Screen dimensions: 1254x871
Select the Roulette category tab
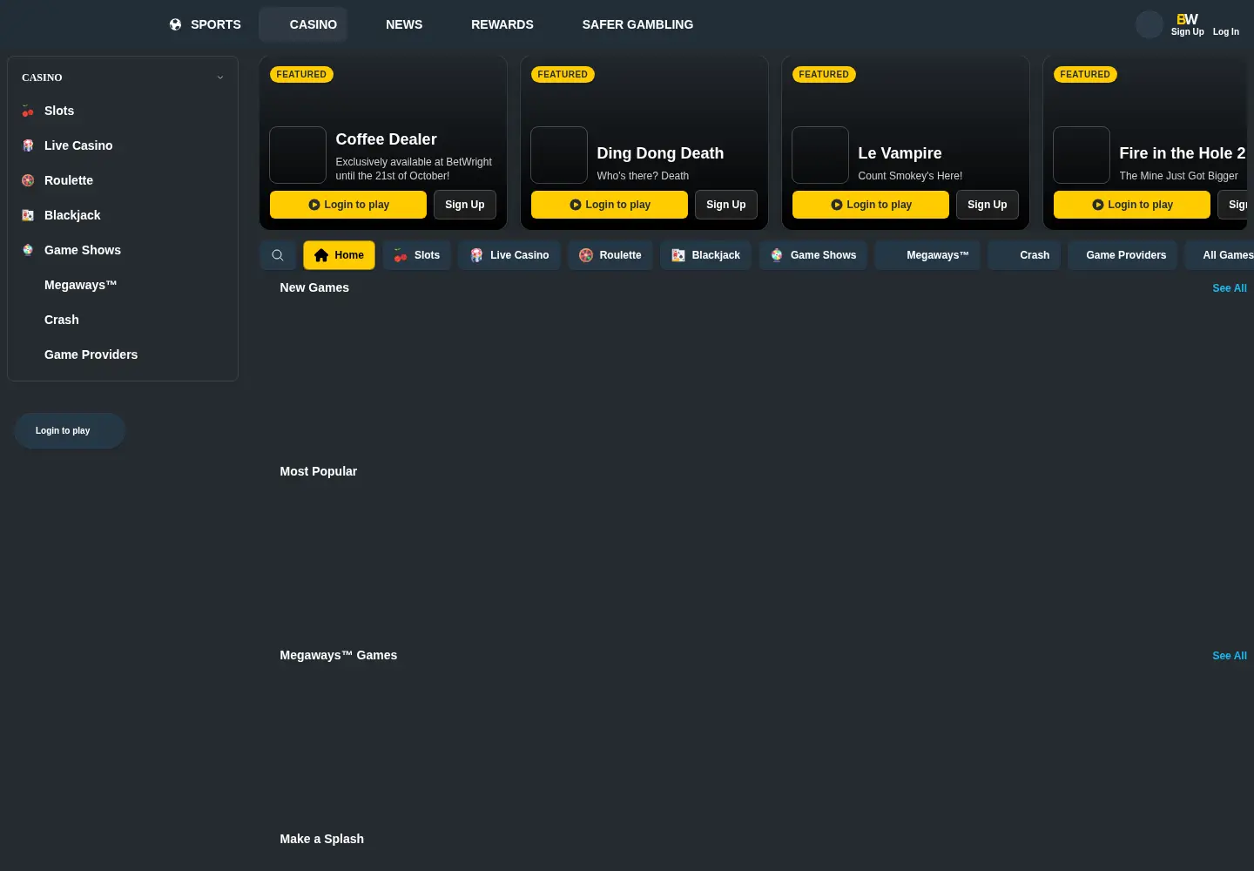click(x=610, y=255)
